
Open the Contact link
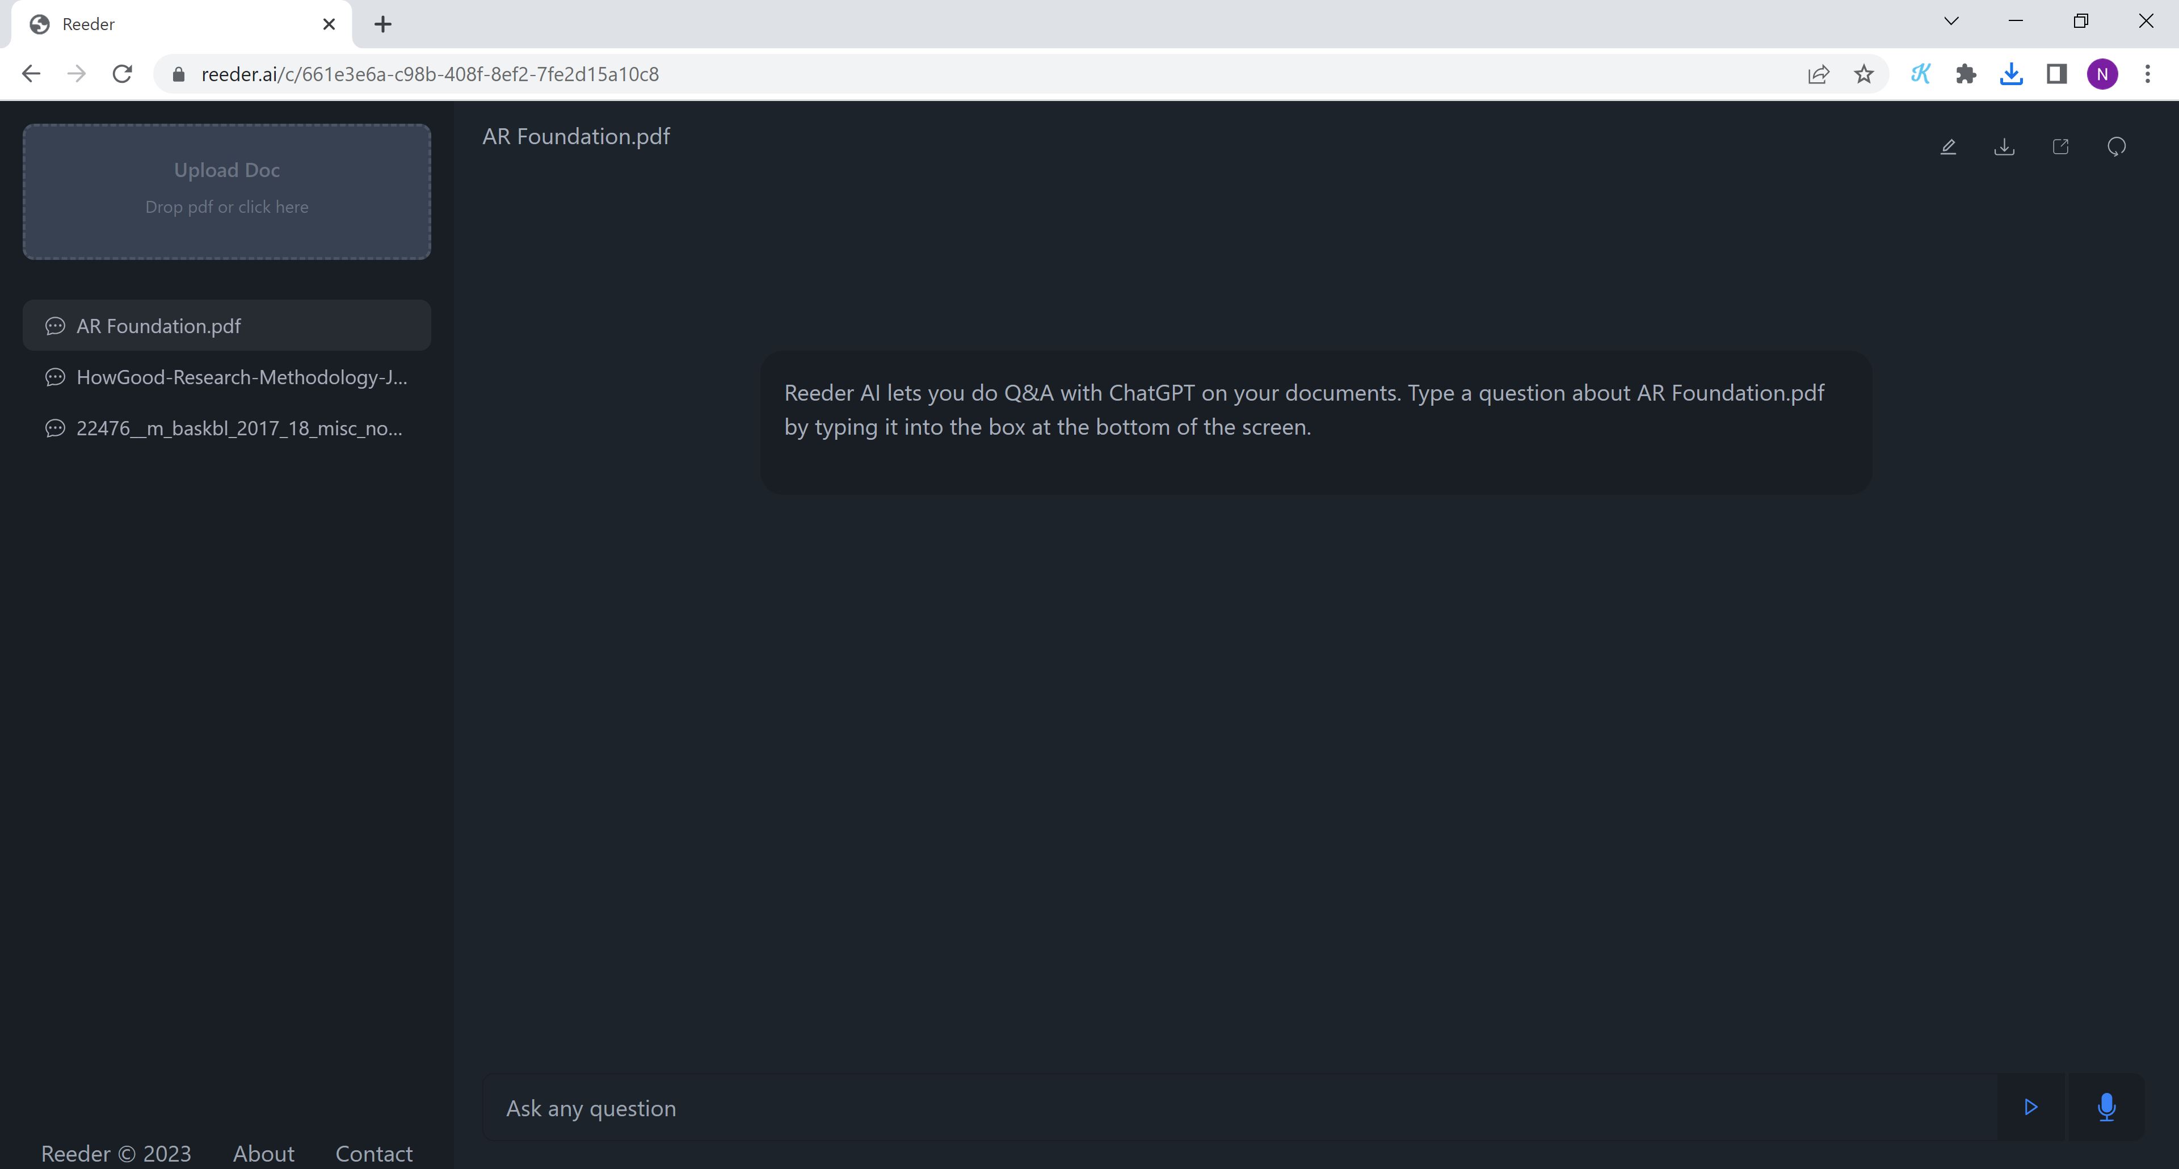(x=374, y=1153)
